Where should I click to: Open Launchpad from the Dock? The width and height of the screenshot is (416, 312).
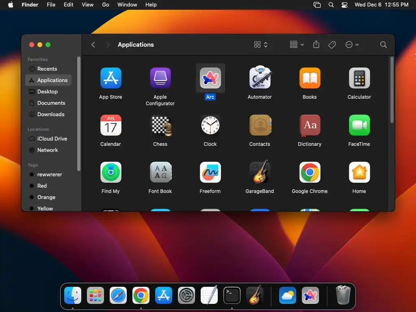pyautogui.click(x=95, y=295)
